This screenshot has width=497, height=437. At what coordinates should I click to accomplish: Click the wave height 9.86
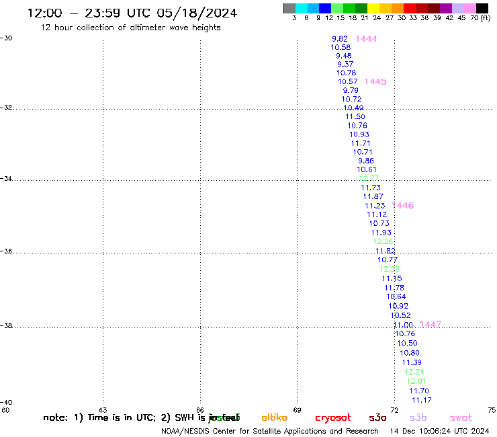366,161
